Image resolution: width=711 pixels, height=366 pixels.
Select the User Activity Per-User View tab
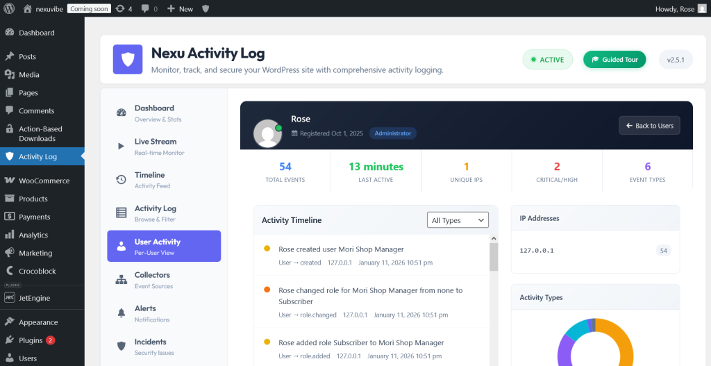pyautogui.click(x=164, y=247)
